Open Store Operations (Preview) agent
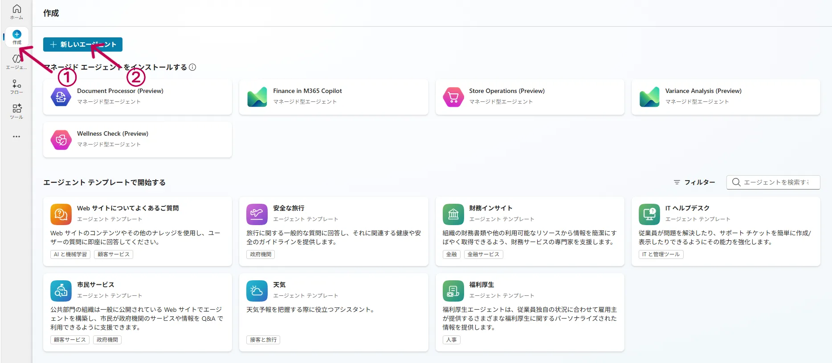832x363 pixels. pos(530,97)
